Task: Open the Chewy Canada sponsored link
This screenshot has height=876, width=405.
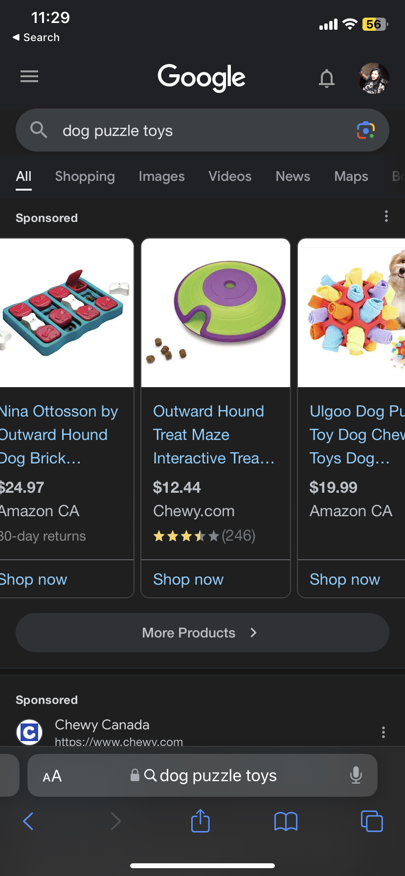Action: [x=102, y=725]
